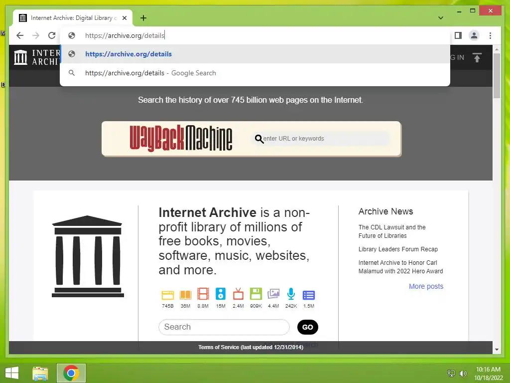Click the Wayback magnifier icon

pyautogui.click(x=259, y=139)
